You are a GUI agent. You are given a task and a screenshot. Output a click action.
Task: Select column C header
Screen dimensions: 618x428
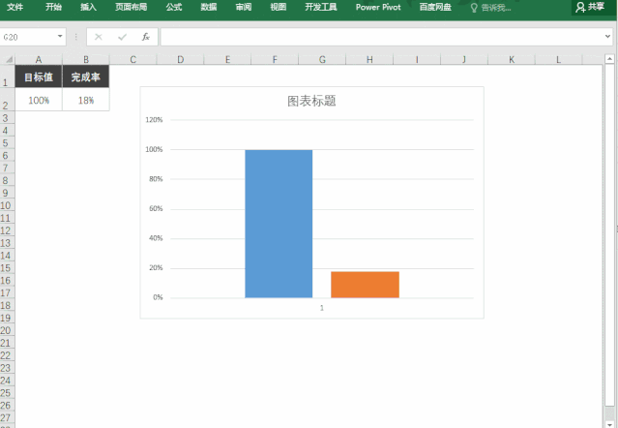coord(133,60)
